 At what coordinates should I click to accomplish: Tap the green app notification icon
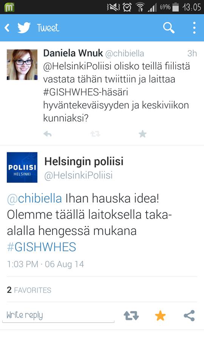coord(9,7)
